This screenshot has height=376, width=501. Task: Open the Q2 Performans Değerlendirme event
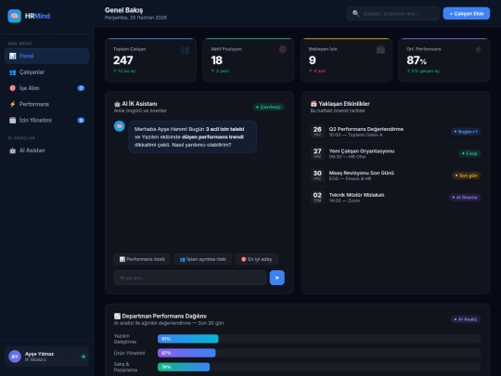coord(395,132)
